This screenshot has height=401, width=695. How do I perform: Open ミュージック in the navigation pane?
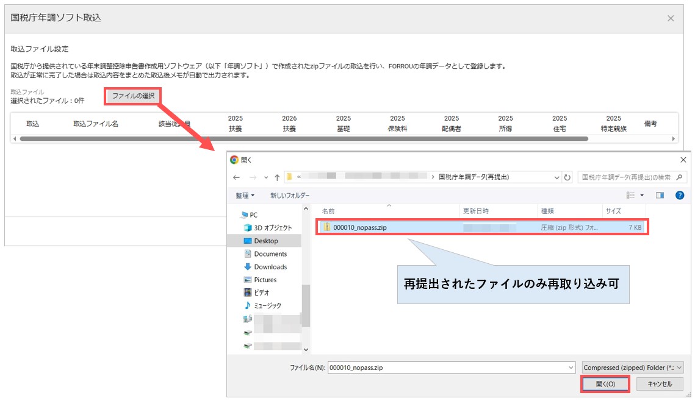(x=262, y=305)
